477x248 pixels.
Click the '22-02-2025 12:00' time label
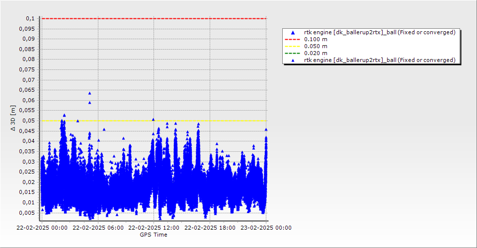[x=154, y=228]
